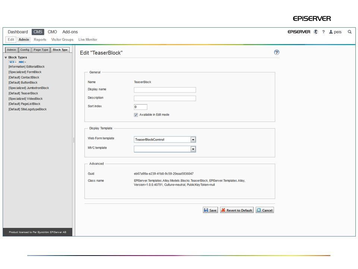Select JumbotronBlock in block types list
358x269 pixels.
coord(29,88)
